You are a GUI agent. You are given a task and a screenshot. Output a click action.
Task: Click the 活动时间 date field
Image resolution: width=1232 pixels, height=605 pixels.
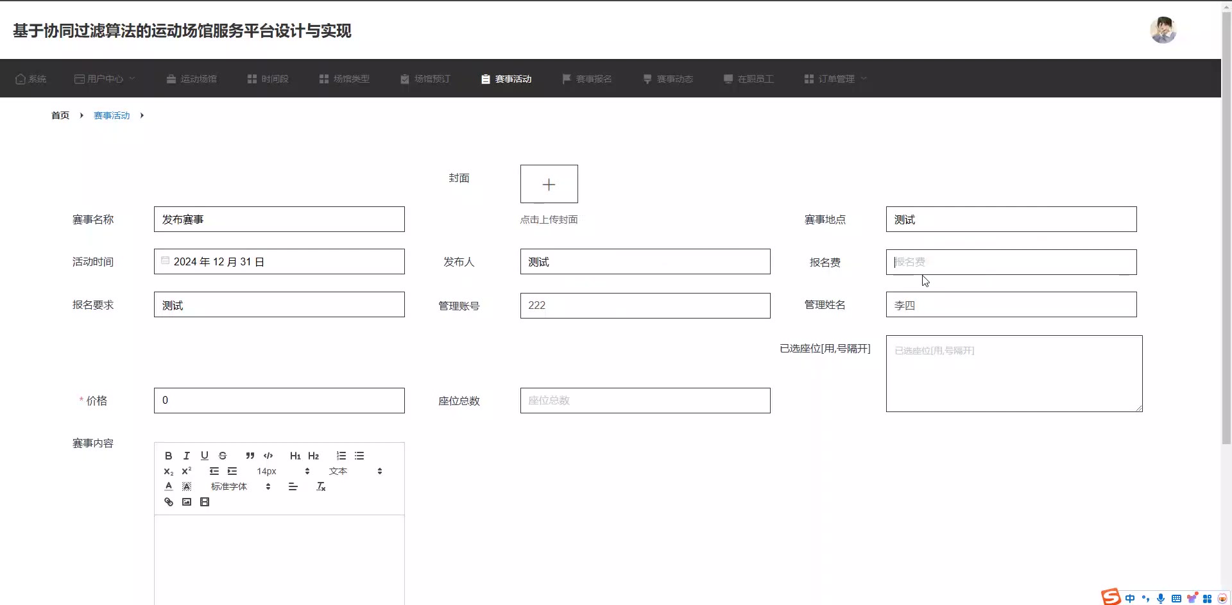pyautogui.click(x=279, y=261)
